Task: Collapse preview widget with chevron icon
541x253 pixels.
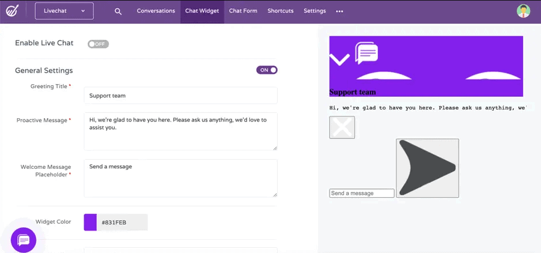Action: [x=339, y=59]
